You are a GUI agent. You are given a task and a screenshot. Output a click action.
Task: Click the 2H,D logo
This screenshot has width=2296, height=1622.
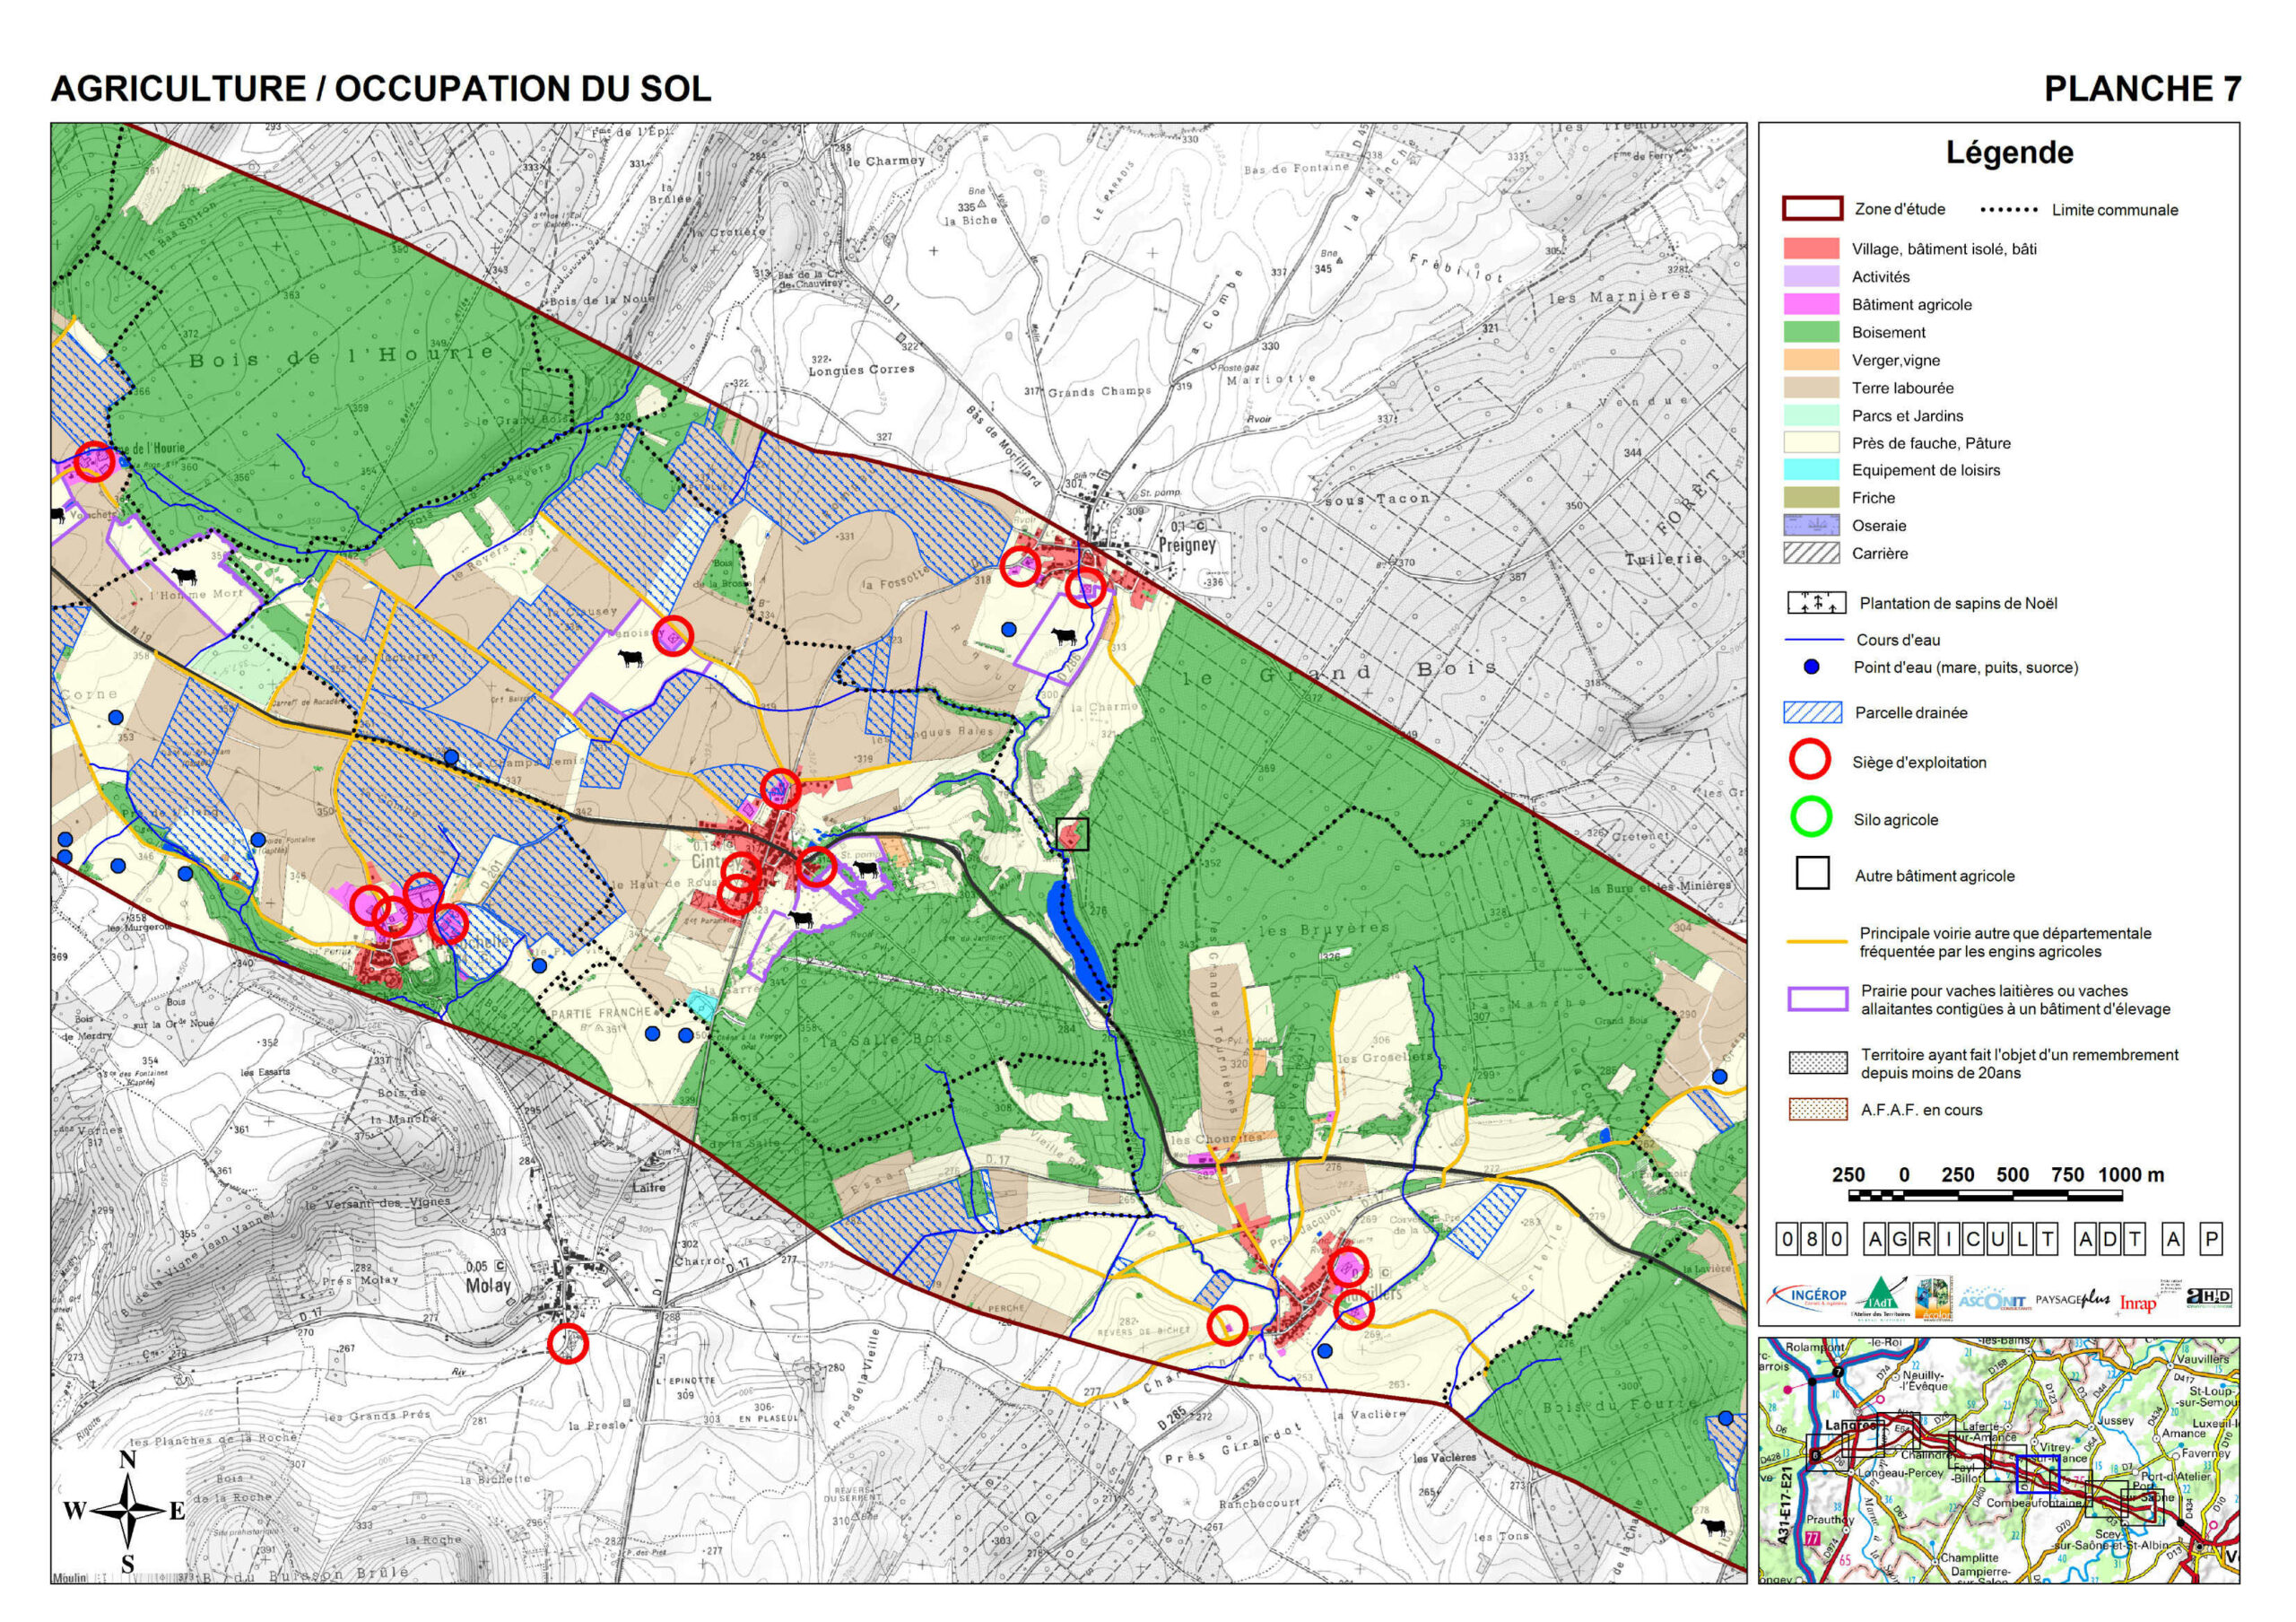(x=2210, y=1296)
